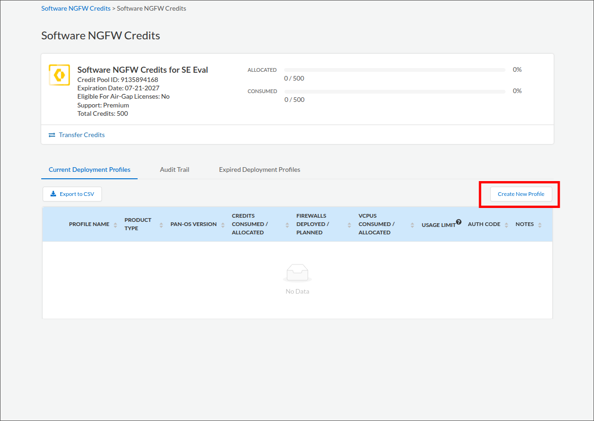Sort by PAN-OS Version column arrows
The height and width of the screenshot is (421, 594).
tap(222, 225)
